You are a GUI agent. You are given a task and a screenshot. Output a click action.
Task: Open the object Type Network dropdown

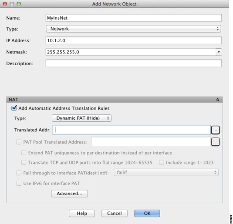click(133, 29)
